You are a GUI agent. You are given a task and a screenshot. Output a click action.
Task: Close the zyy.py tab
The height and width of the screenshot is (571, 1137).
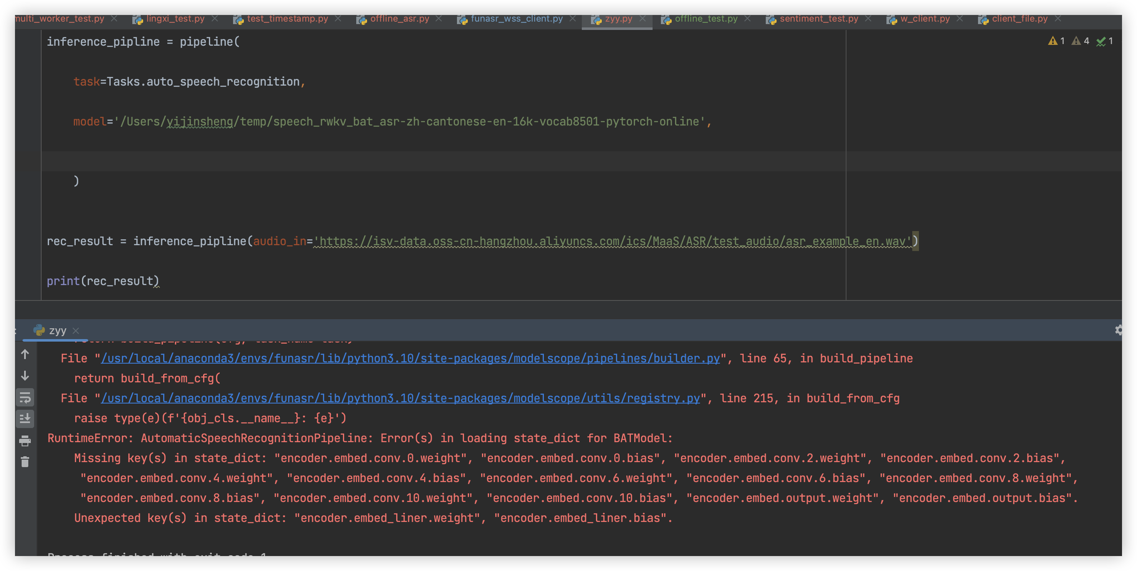(643, 19)
